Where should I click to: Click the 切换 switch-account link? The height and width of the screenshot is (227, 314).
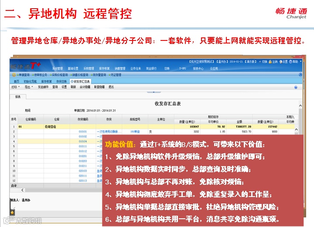pos(265,62)
